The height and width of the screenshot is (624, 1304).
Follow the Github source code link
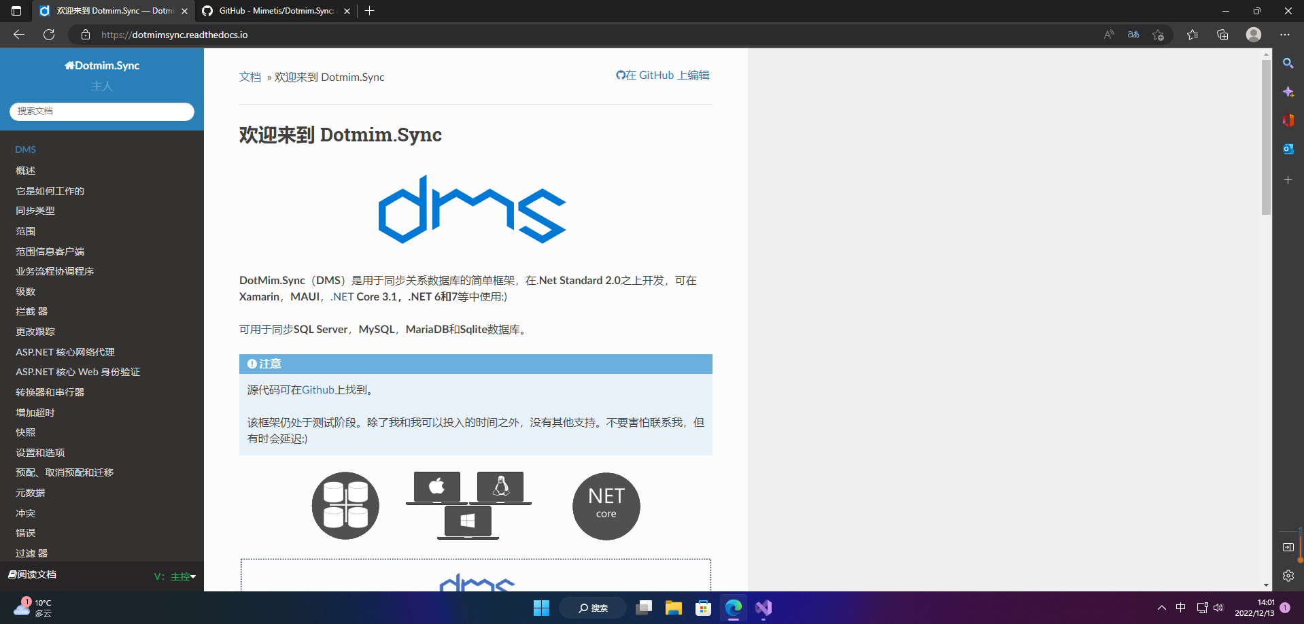pyautogui.click(x=317, y=389)
